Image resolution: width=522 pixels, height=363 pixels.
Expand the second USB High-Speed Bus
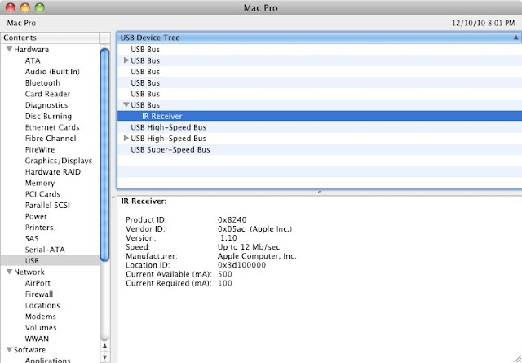coord(126,139)
